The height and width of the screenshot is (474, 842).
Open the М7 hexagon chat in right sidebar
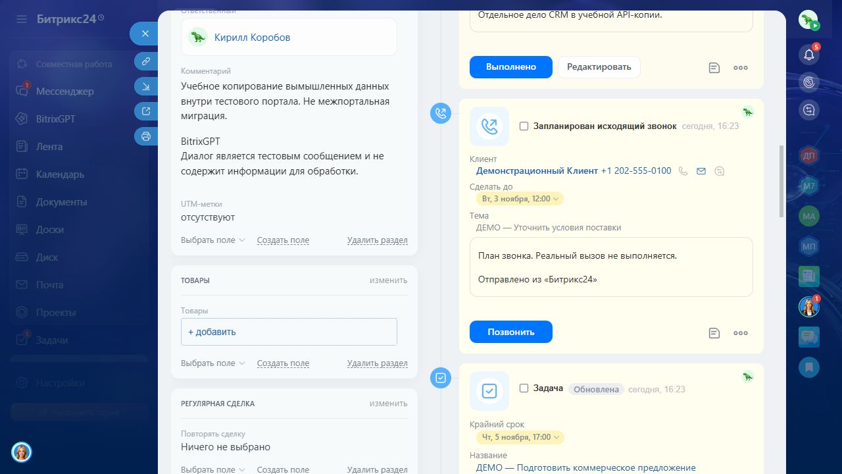coord(809,186)
